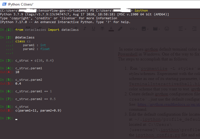Expand alignment options arrow in background editor

tap(185, 29)
